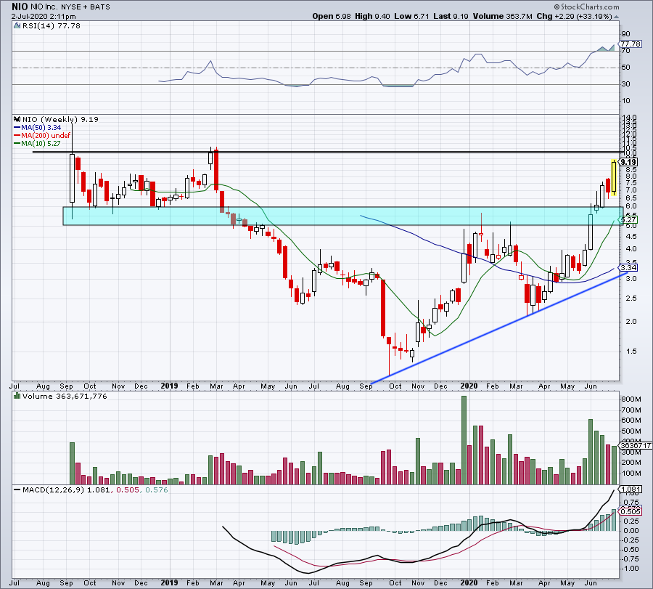Viewport: 653px width, 589px height.
Task: Click the 9.19 last price tag on price axis
Action: coord(628,162)
